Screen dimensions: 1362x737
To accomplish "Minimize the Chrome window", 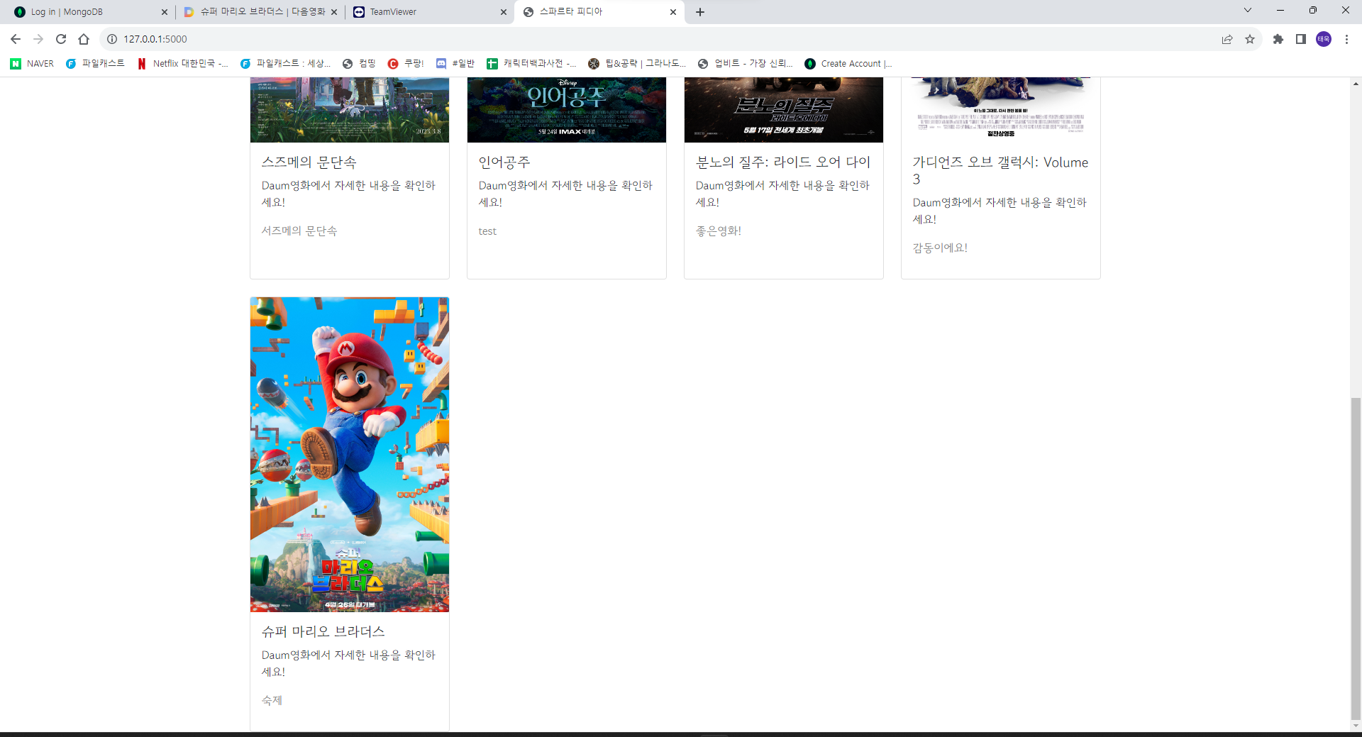I will pos(1280,11).
